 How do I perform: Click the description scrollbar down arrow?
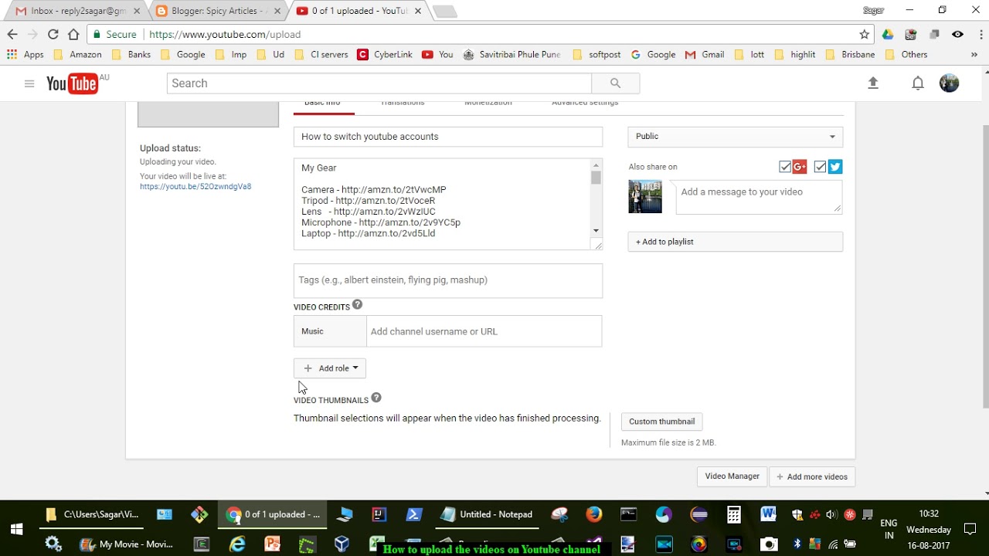(596, 231)
